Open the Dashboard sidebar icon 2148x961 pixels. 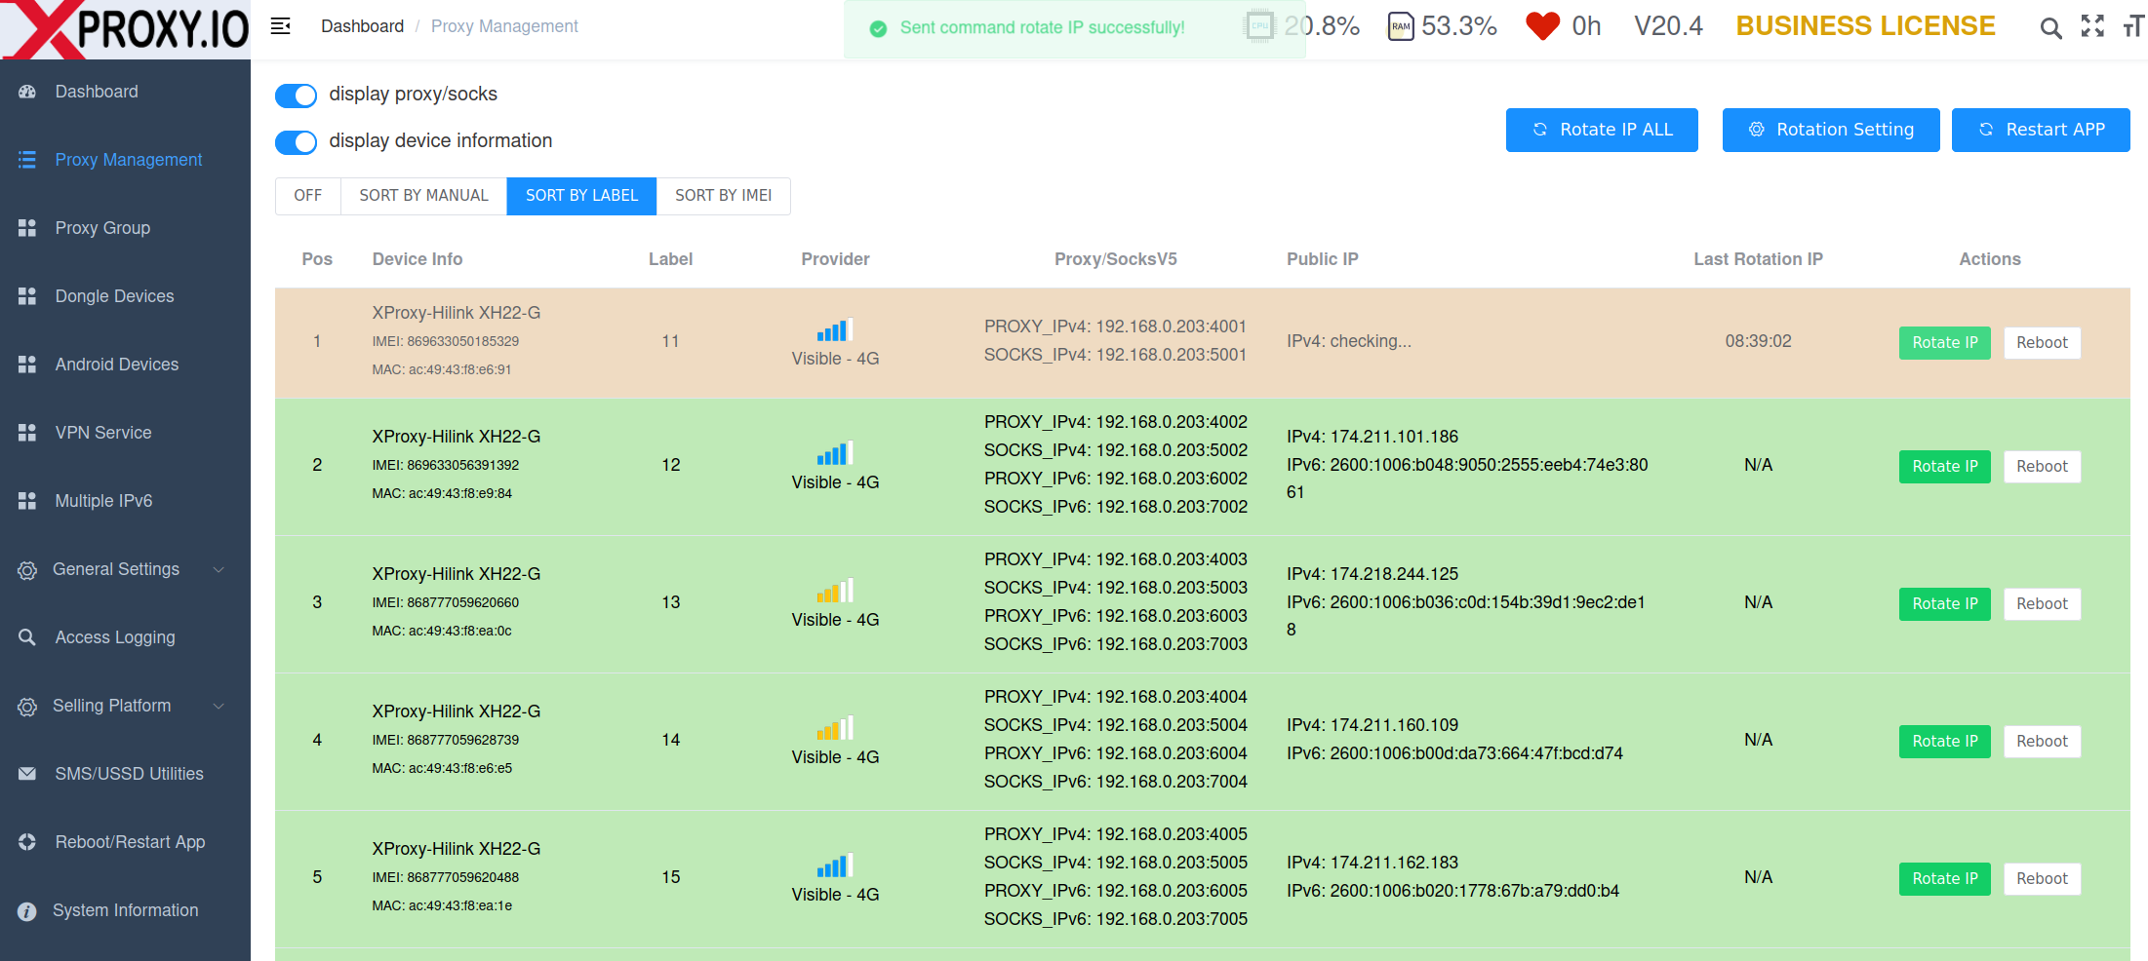(27, 92)
